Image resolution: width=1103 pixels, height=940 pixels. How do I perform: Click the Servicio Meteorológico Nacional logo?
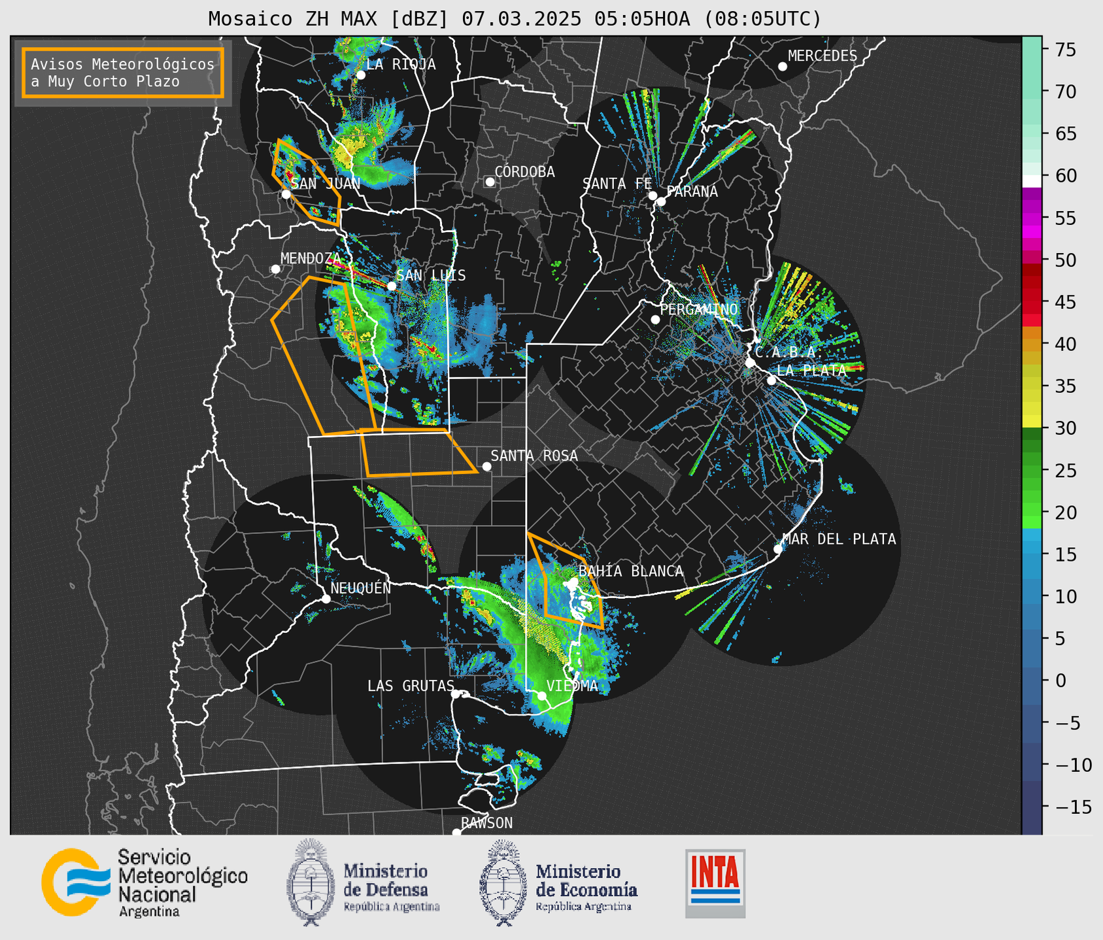click(144, 883)
